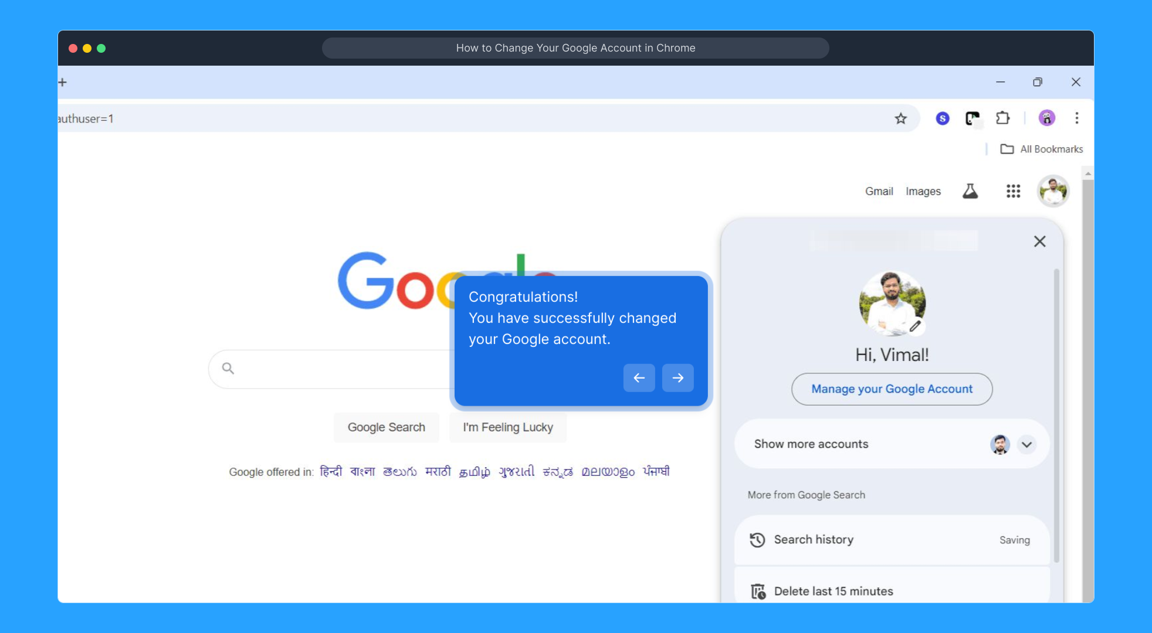Select Delete last 15 minutes
Image resolution: width=1152 pixels, height=633 pixels.
[x=833, y=591]
